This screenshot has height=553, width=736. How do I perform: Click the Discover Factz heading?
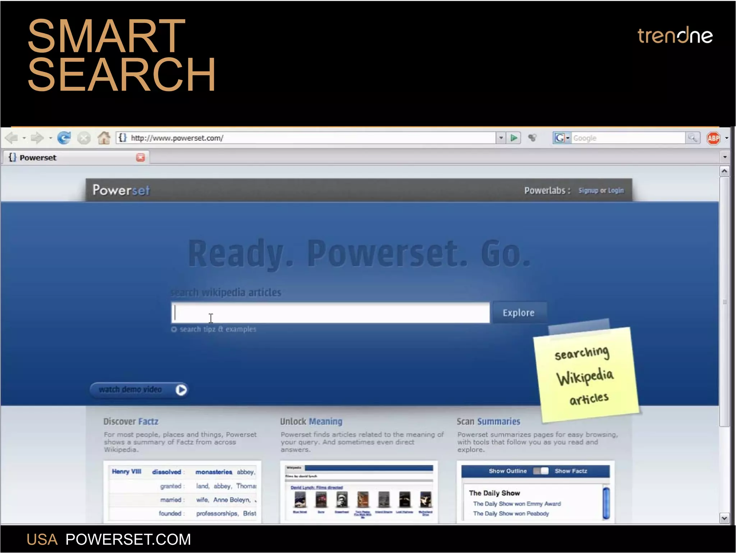[131, 421]
